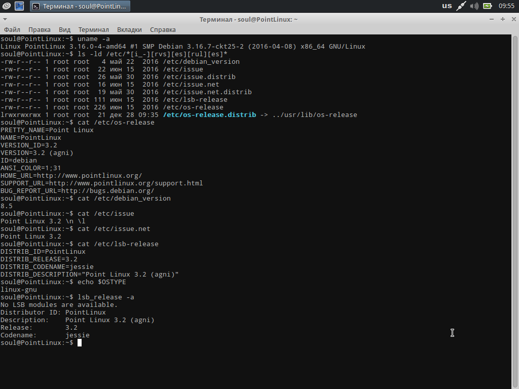Viewport: 519px width, 389px height.
Task: Click DISTRIB_ID=PointLinux line
Action: (43, 251)
